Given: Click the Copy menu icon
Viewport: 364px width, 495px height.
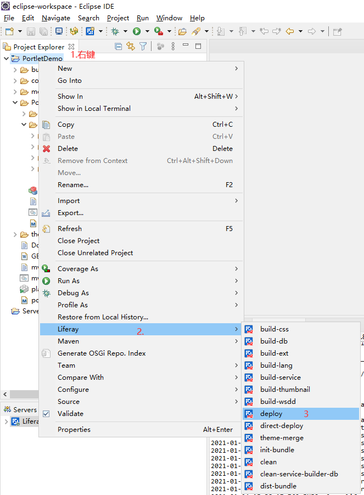Looking at the screenshot, I should (47, 125).
